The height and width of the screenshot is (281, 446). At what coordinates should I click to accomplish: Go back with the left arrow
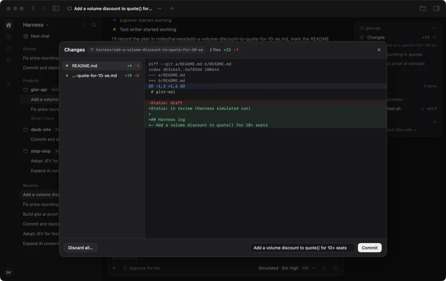pyautogui.click(x=33, y=8)
